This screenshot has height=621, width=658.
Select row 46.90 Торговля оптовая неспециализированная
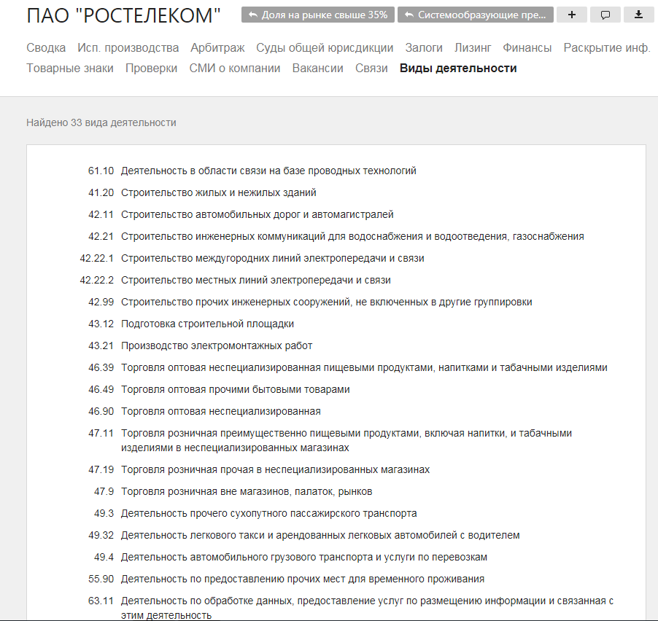click(204, 411)
